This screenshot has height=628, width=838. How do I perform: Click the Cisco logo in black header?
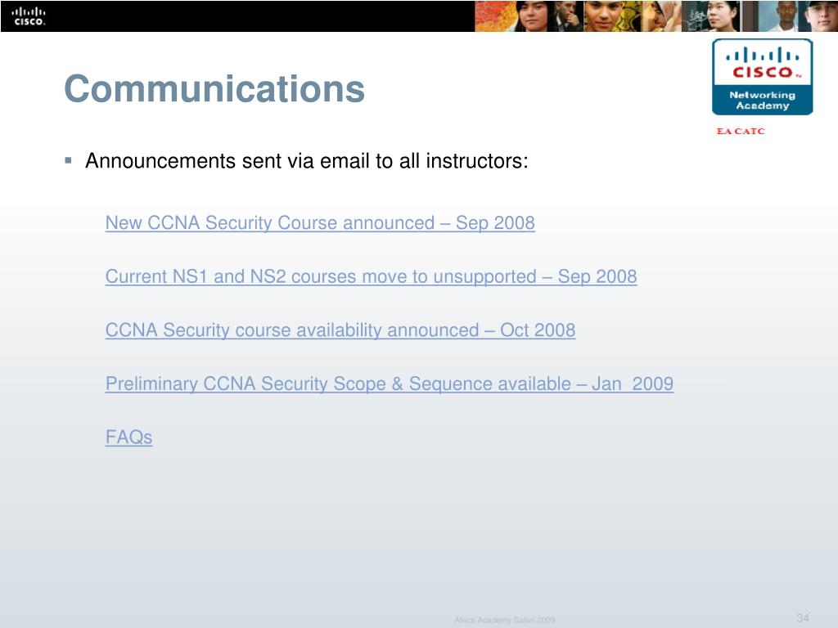click(29, 16)
